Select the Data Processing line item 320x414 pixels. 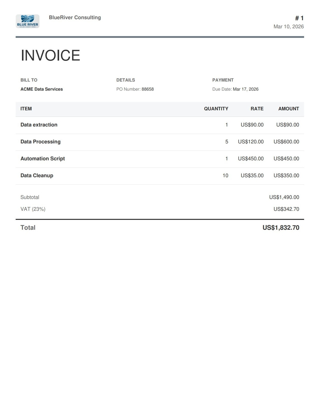pos(40,142)
